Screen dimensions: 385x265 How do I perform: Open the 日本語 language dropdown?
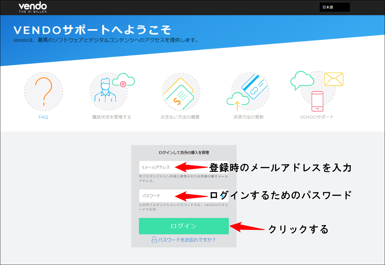click(x=334, y=7)
